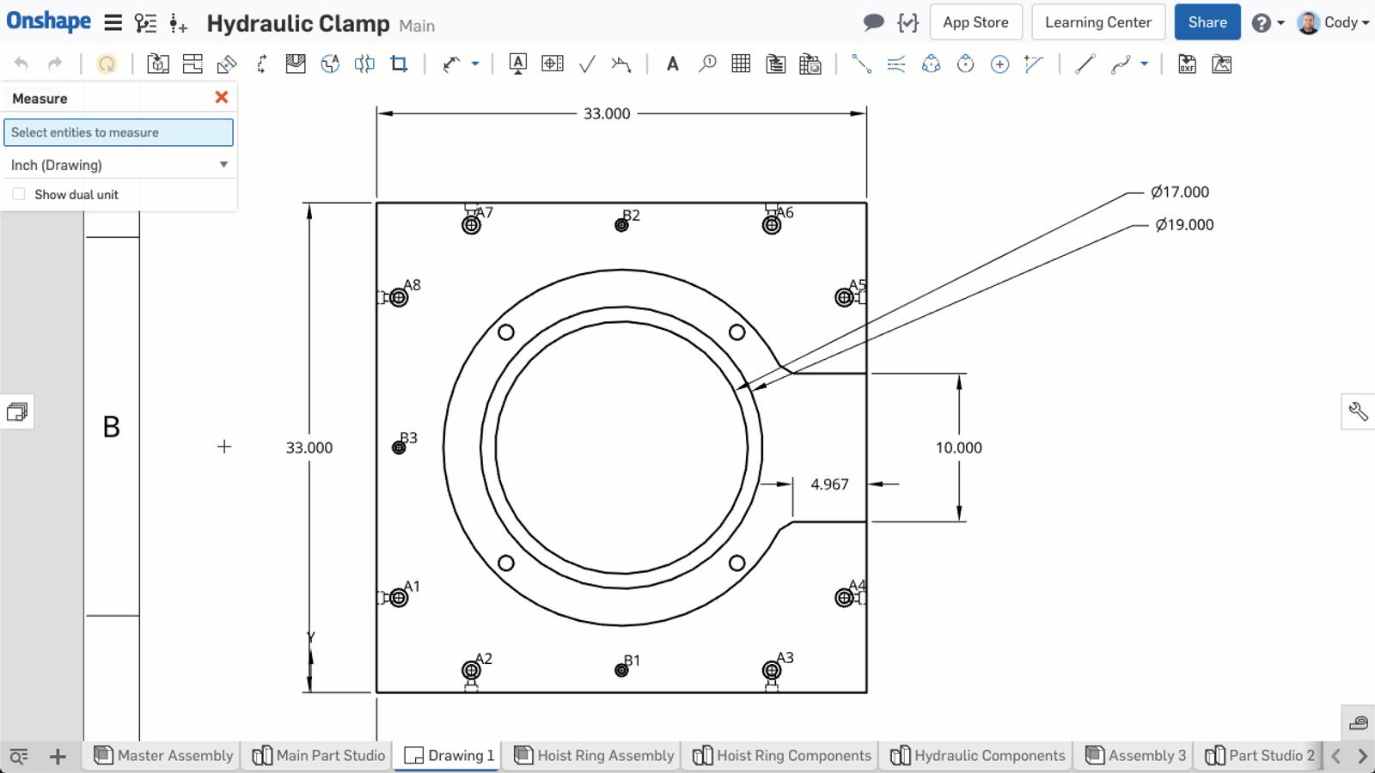Enable the Show dual unit checkbox
The image size is (1375, 773).
pos(19,193)
